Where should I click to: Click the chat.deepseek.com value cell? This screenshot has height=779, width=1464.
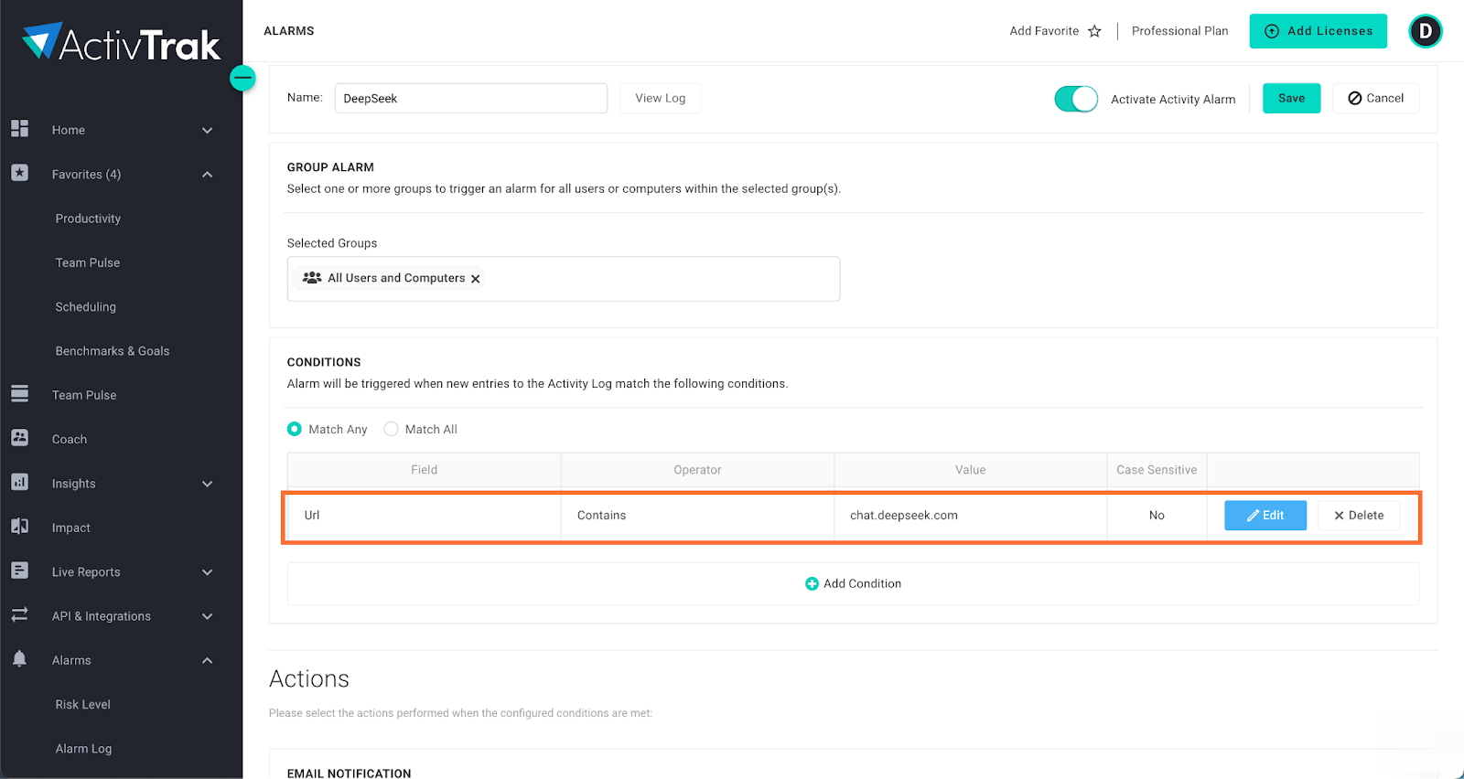970,516
